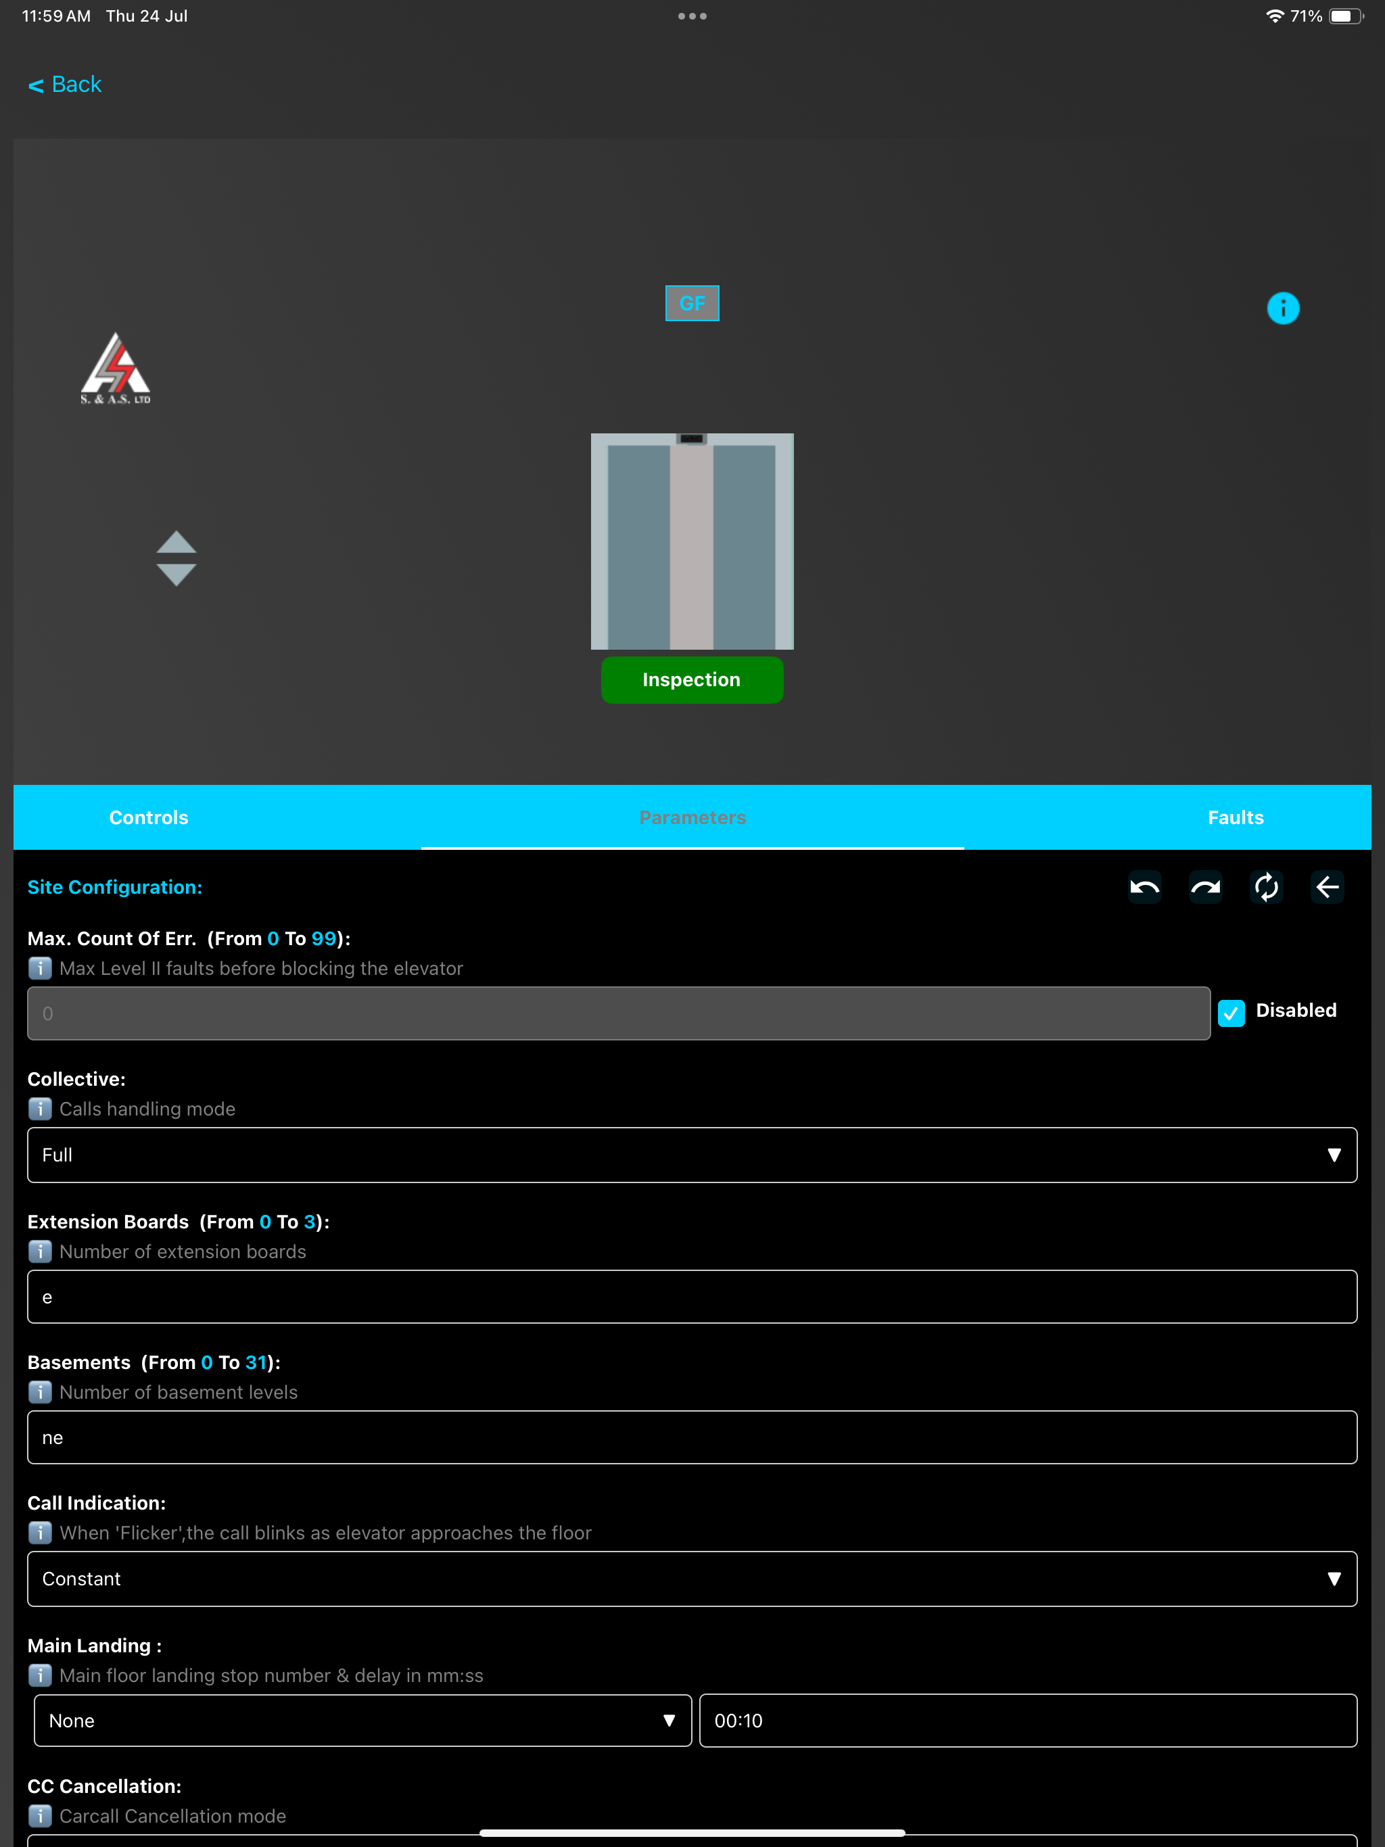Tap the elevator door image

(692, 541)
